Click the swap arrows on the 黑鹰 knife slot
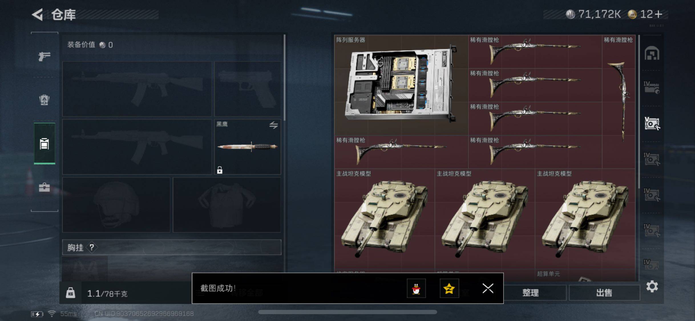The height and width of the screenshot is (321, 695). [x=273, y=125]
